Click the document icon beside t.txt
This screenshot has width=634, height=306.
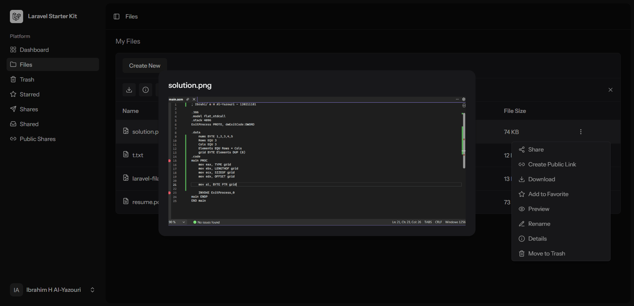point(126,154)
